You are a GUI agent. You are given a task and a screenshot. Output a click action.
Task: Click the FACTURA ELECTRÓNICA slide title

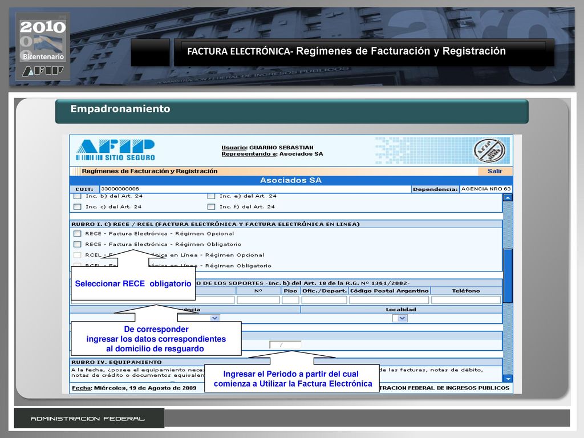346,51
